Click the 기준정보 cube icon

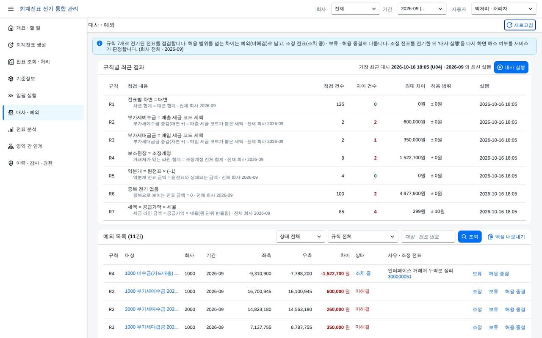pos(11,79)
